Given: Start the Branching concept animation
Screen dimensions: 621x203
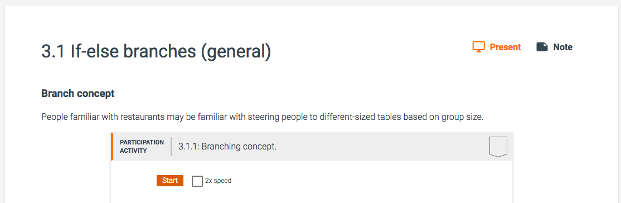Looking at the screenshot, I should tap(170, 181).
